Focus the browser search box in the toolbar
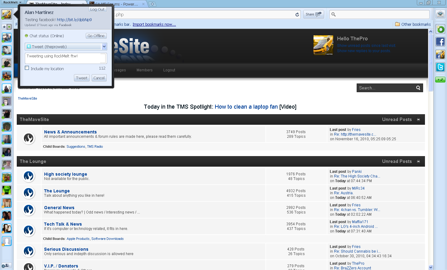The width and height of the screenshot is (447, 270). click(379, 14)
